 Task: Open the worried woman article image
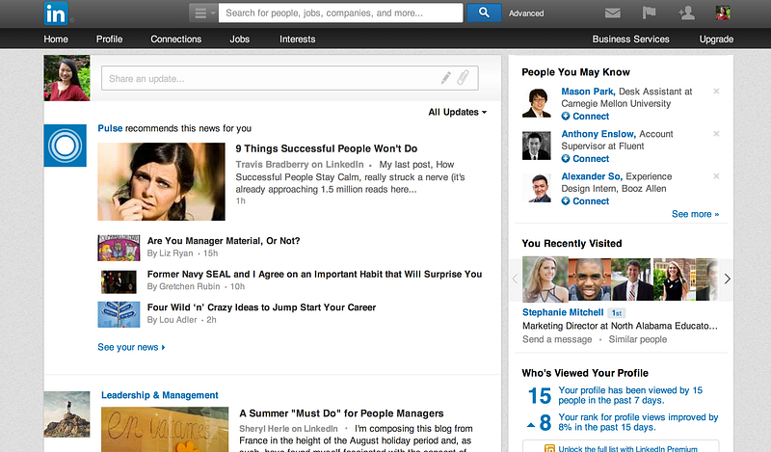(x=161, y=181)
